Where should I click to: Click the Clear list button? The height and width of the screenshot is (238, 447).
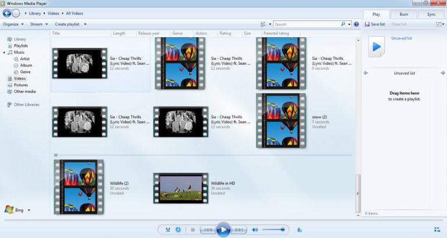(399, 24)
